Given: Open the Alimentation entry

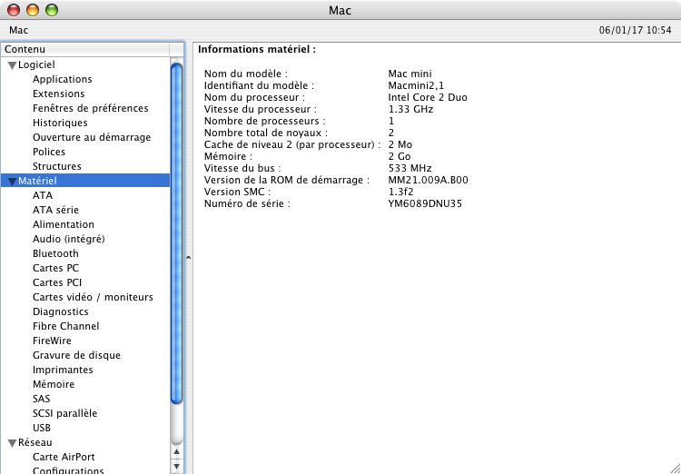Looking at the screenshot, I should coord(64,224).
